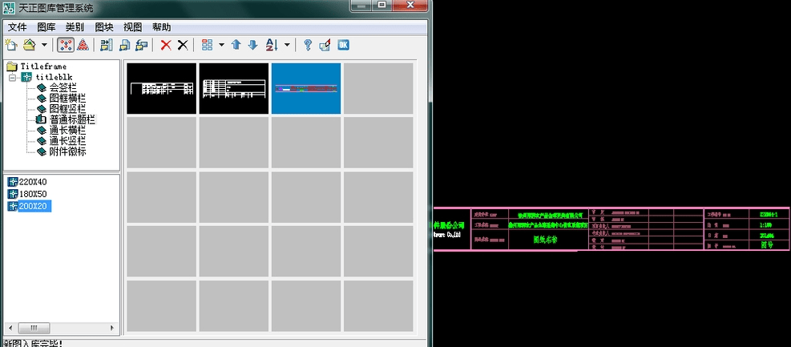Image resolution: width=791 pixels, height=347 pixels.
Task: Click 图号 text in CAD drawing title block
Action: [x=767, y=244]
